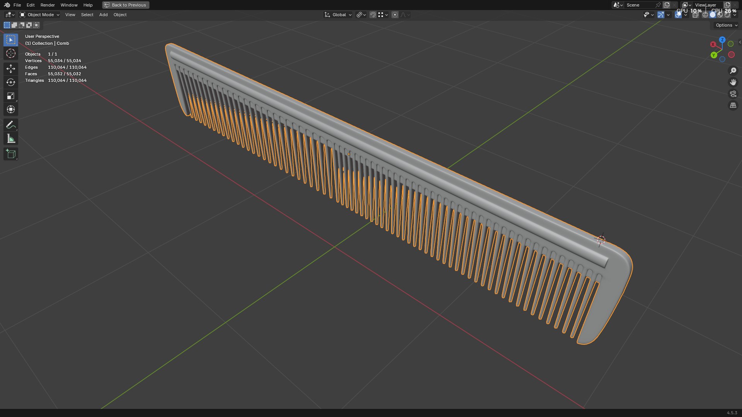This screenshot has height=417, width=742.
Task: Open snapping options dropdown
Action: [383, 15]
